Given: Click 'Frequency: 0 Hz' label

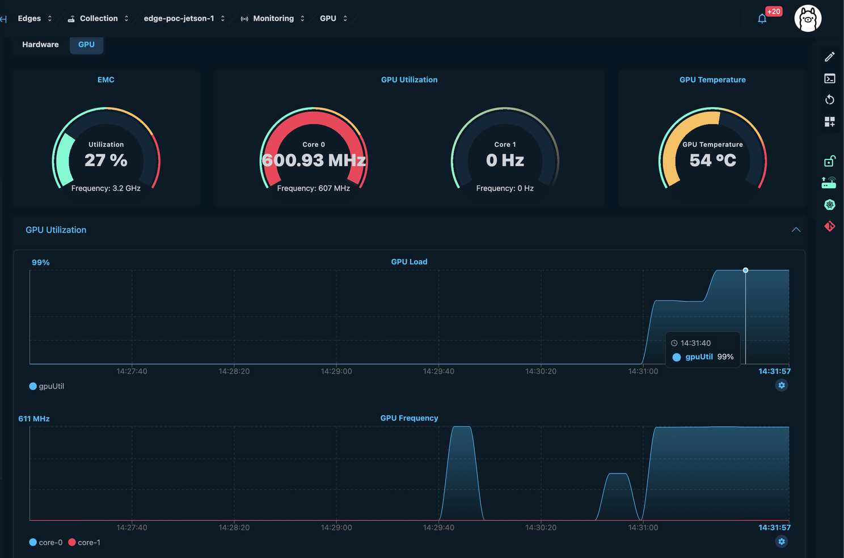Looking at the screenshot, I should [505, 188].
